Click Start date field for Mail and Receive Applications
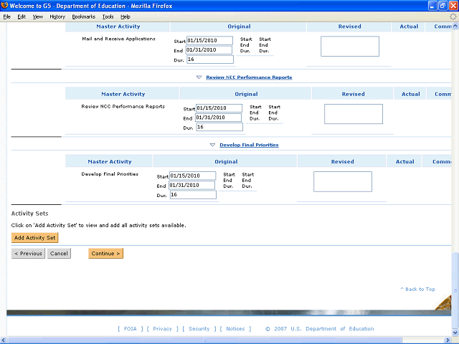This screenshot has width=459, height=344. point(209,42)
